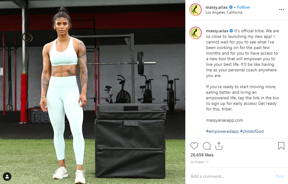The height and width of the screenshot is (184, 288).
Task: Open comments via speech bubble icon
Action: pyautogui.click(x=207, y=146)
